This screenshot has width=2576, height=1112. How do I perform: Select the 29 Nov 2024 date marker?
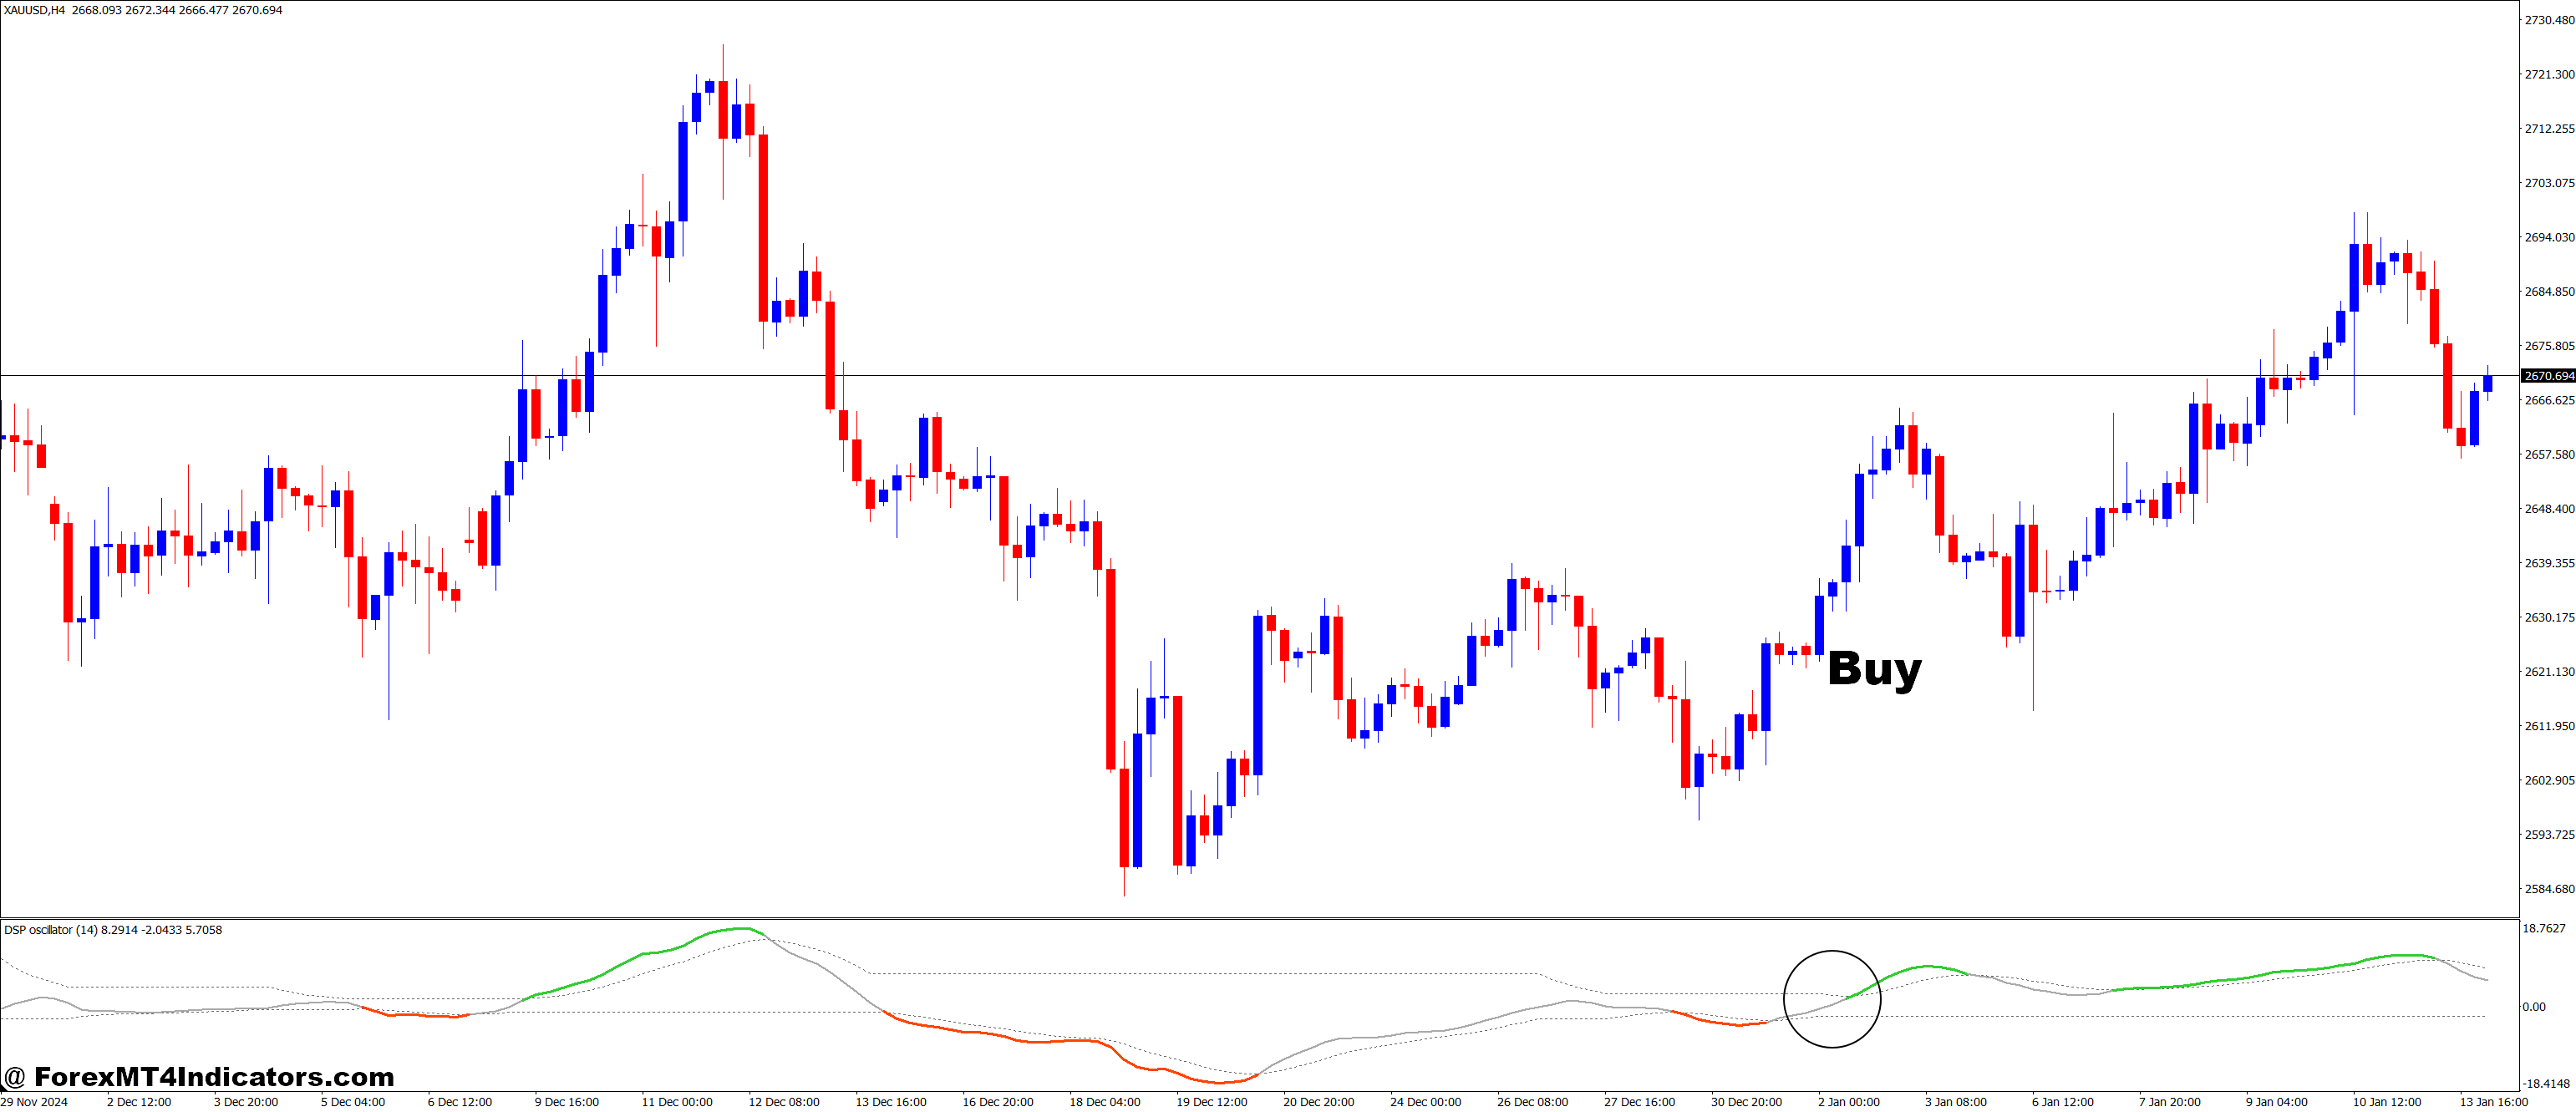(x=35, y=1102)
